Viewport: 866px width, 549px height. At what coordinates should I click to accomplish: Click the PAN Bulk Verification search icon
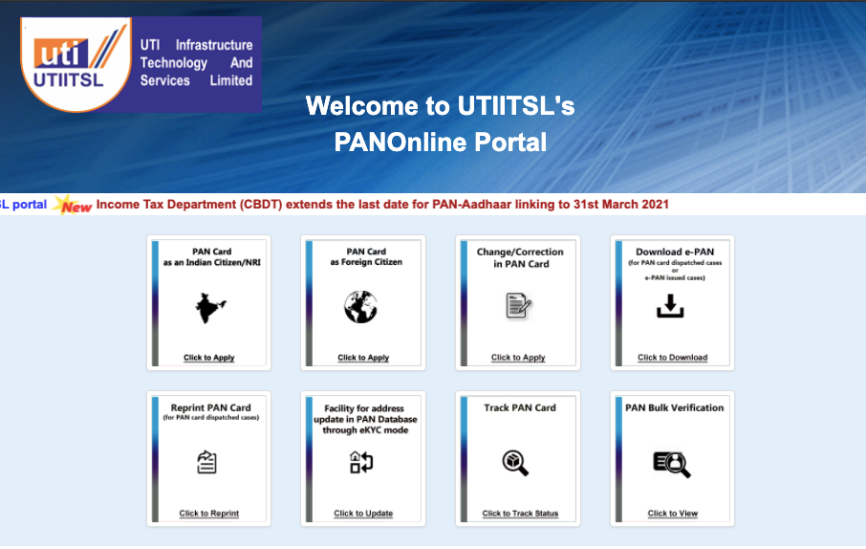tap(672, 465)
